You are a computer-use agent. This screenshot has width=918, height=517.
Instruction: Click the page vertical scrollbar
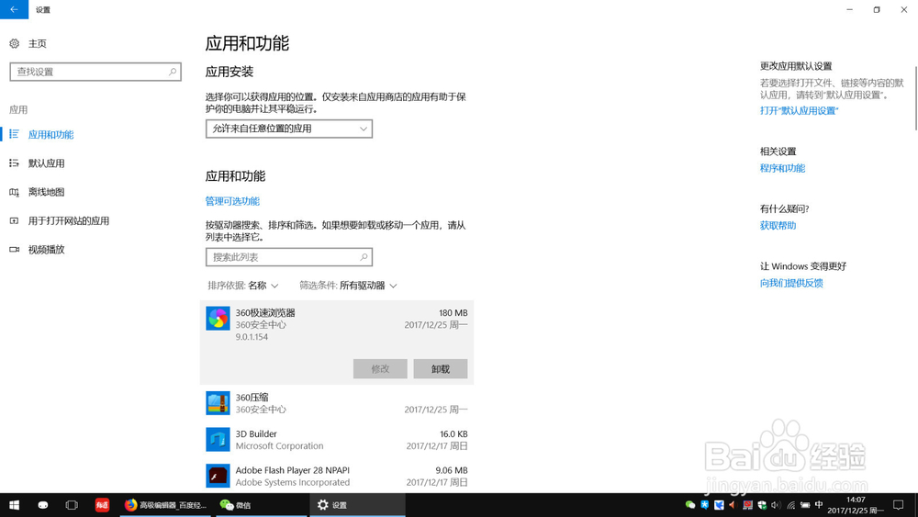tap(915, 97)
